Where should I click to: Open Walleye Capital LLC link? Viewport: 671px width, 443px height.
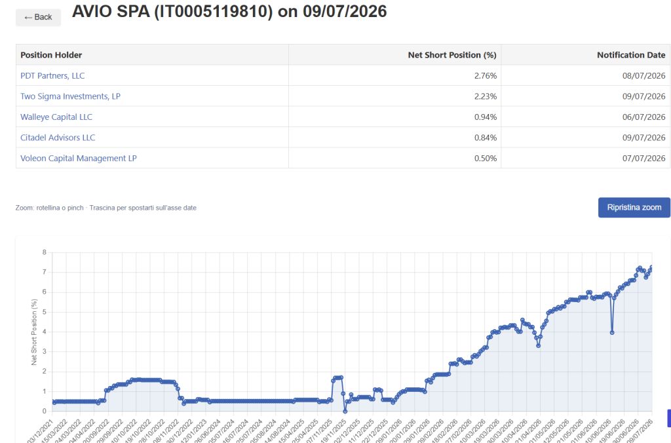(x=56, y=117)
